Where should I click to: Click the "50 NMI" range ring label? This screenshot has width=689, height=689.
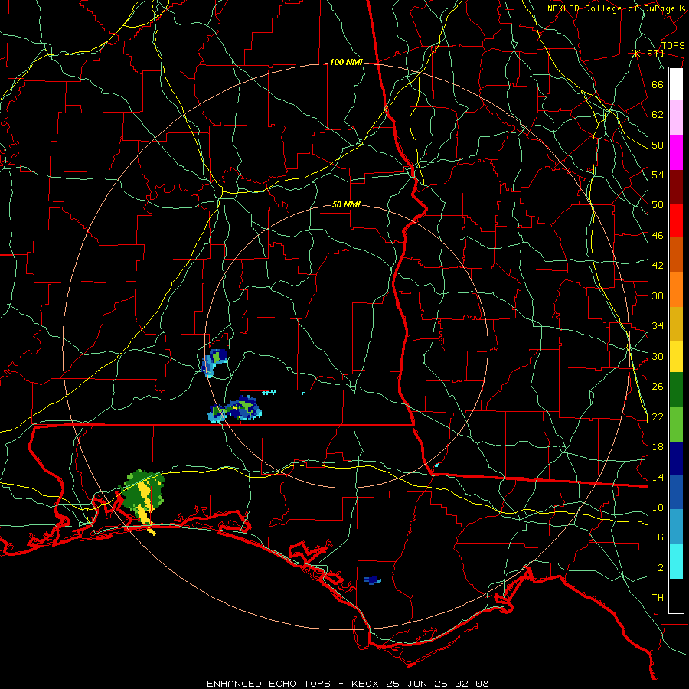(346, 204)
